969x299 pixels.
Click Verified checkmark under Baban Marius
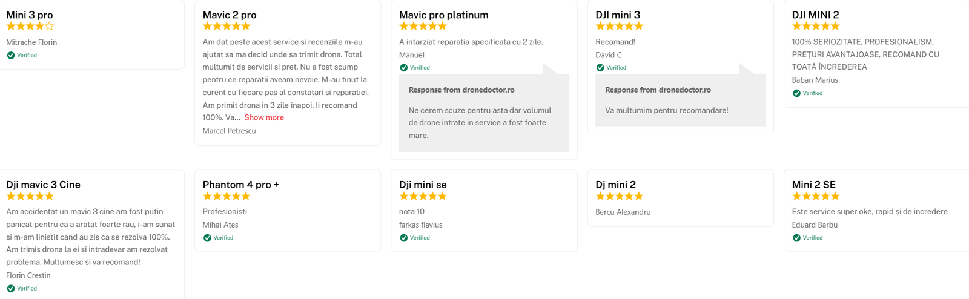tap(796, 93)
